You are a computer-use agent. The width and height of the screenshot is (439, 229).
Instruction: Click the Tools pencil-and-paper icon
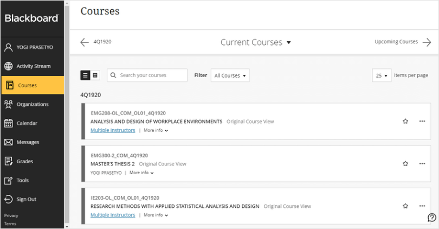click(8, 181)
